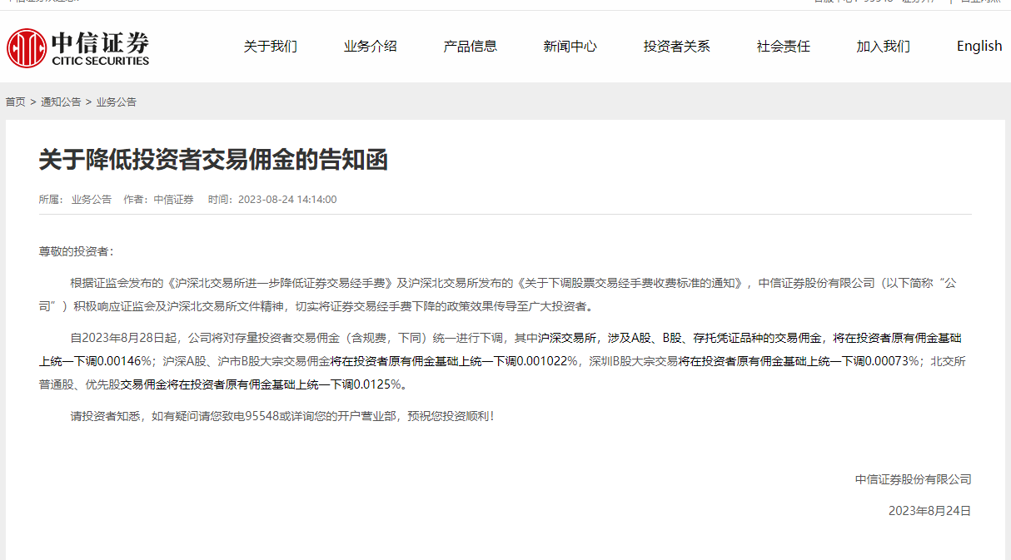Viewport: 1011px width, 560px height.
Task: Go to the 产品信息 section
Action: 470,47
